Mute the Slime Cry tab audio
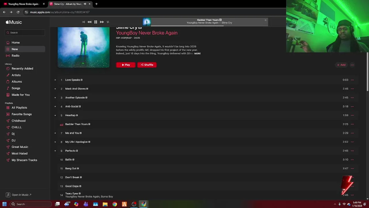Screen dimensions: 369x208 point(85,4)
